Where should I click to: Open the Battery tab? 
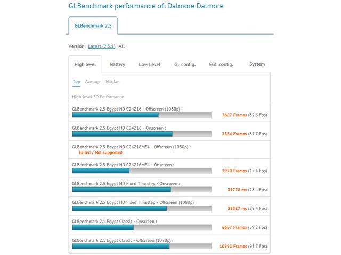[117, 64]
